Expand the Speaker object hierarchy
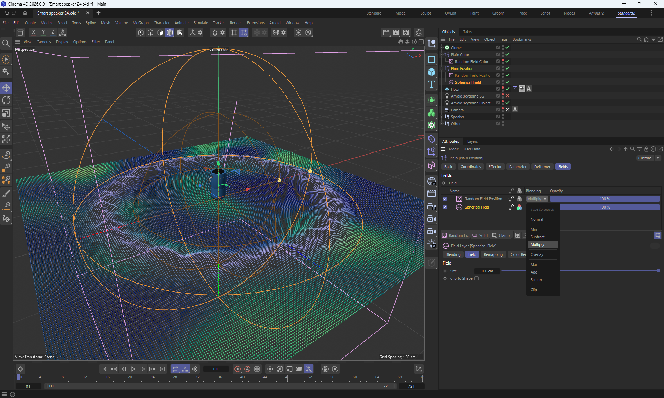Viewport: 664px width, 398px height. coord(441,117)
